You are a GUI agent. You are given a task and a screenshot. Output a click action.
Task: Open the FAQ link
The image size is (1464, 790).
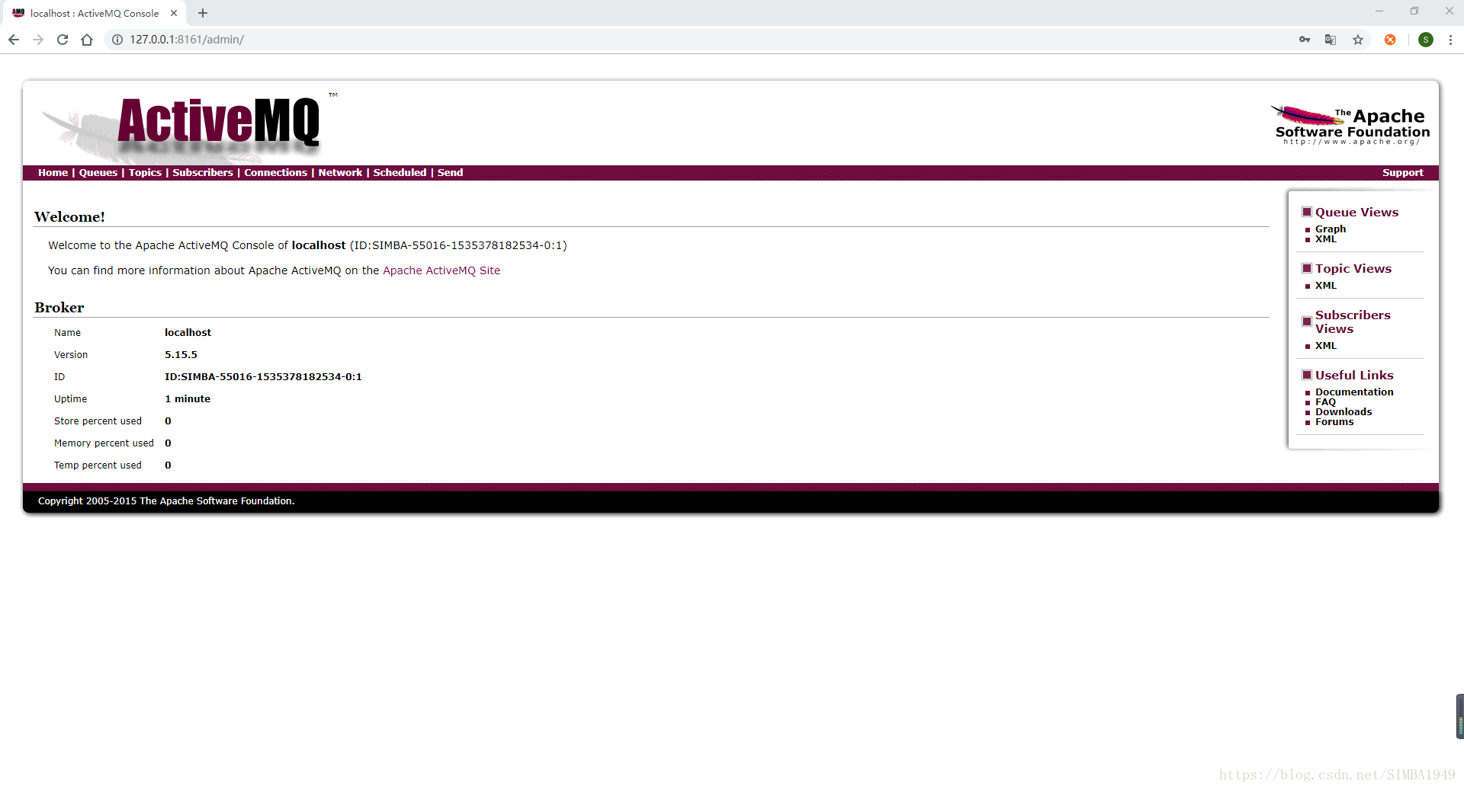tap(1325, 401)
